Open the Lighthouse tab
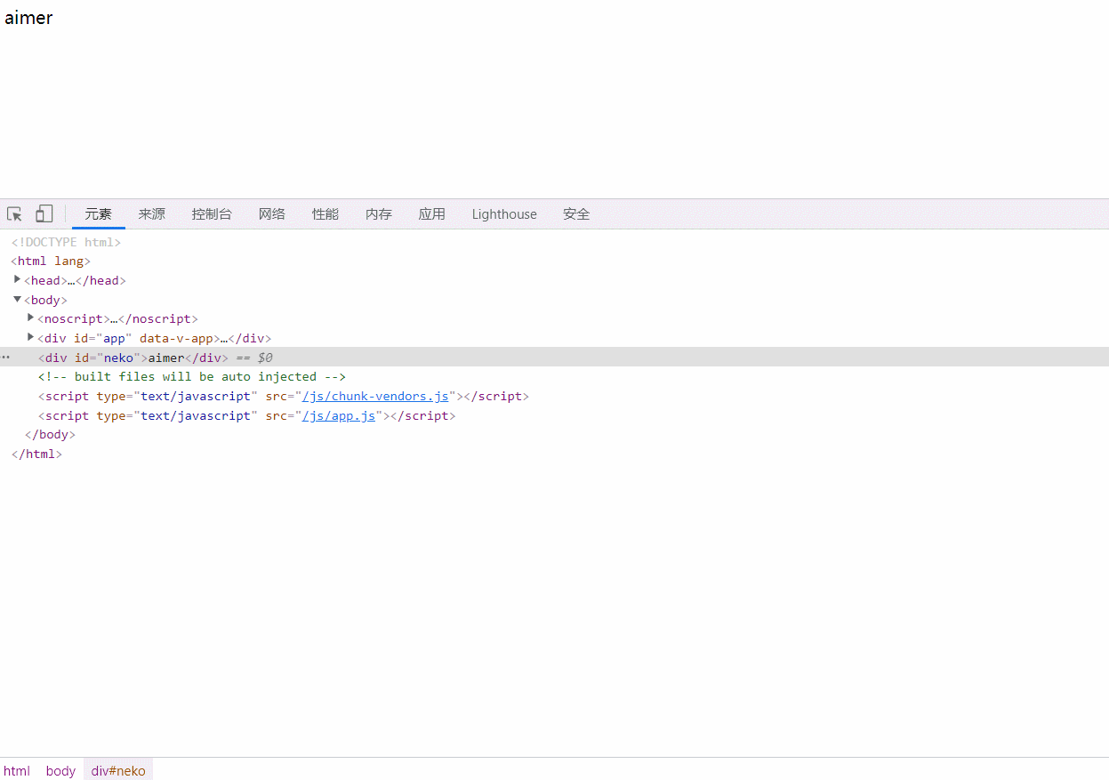This screenshot has width=1109, height=780. click(x=504, y=213)
